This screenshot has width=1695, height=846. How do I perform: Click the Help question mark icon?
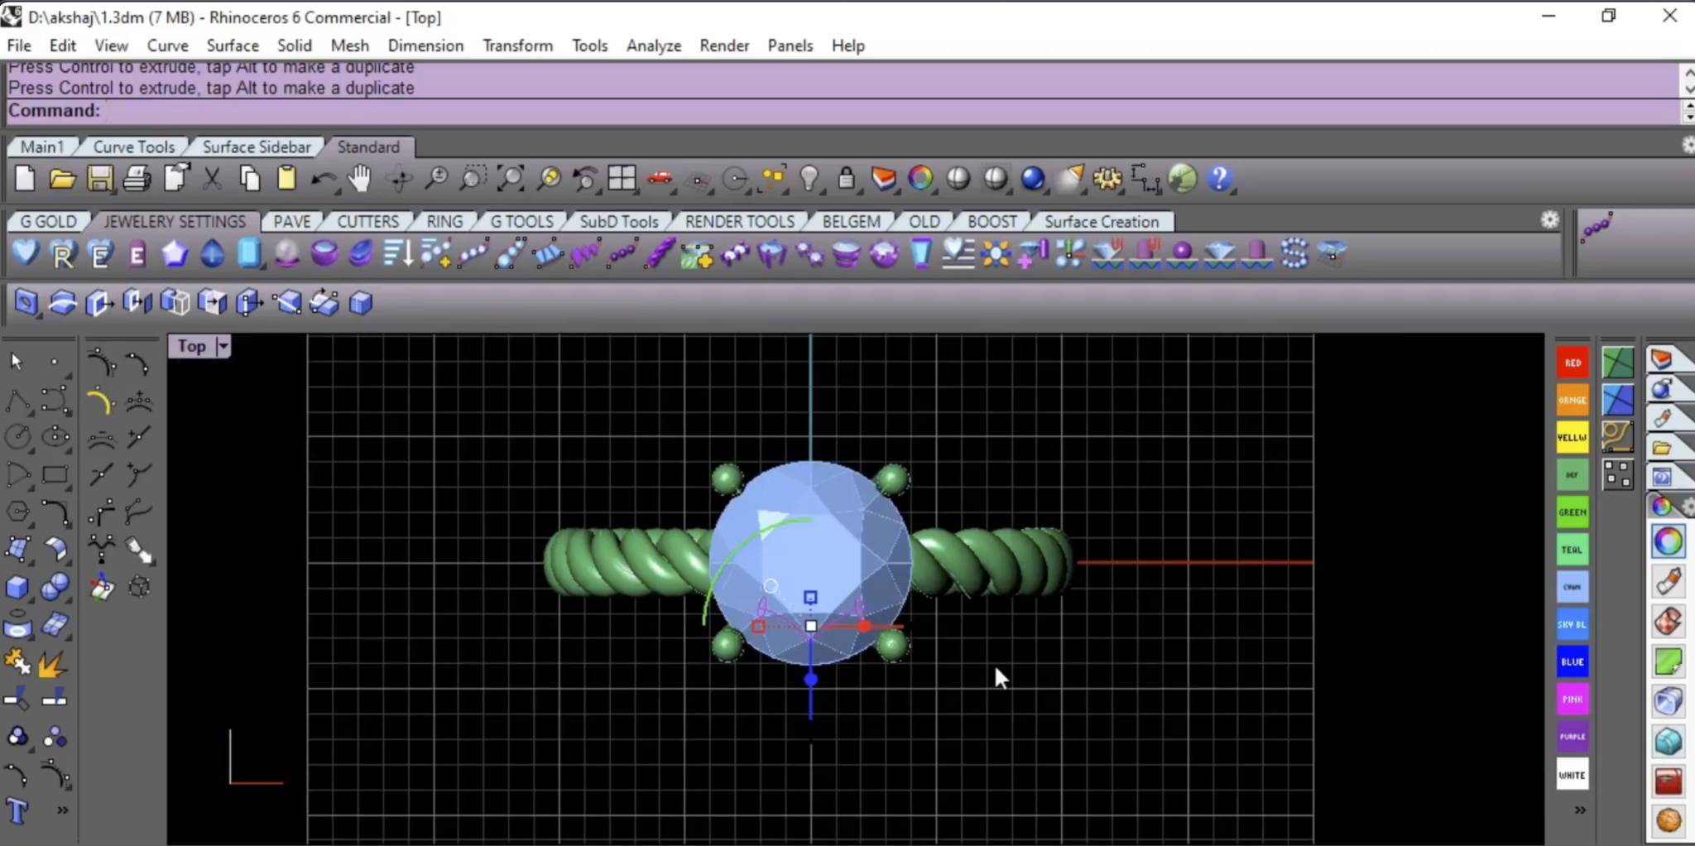(1220, 178)
